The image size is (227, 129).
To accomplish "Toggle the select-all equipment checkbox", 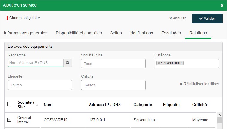I will pyautogui.click(x=9, y=104).
